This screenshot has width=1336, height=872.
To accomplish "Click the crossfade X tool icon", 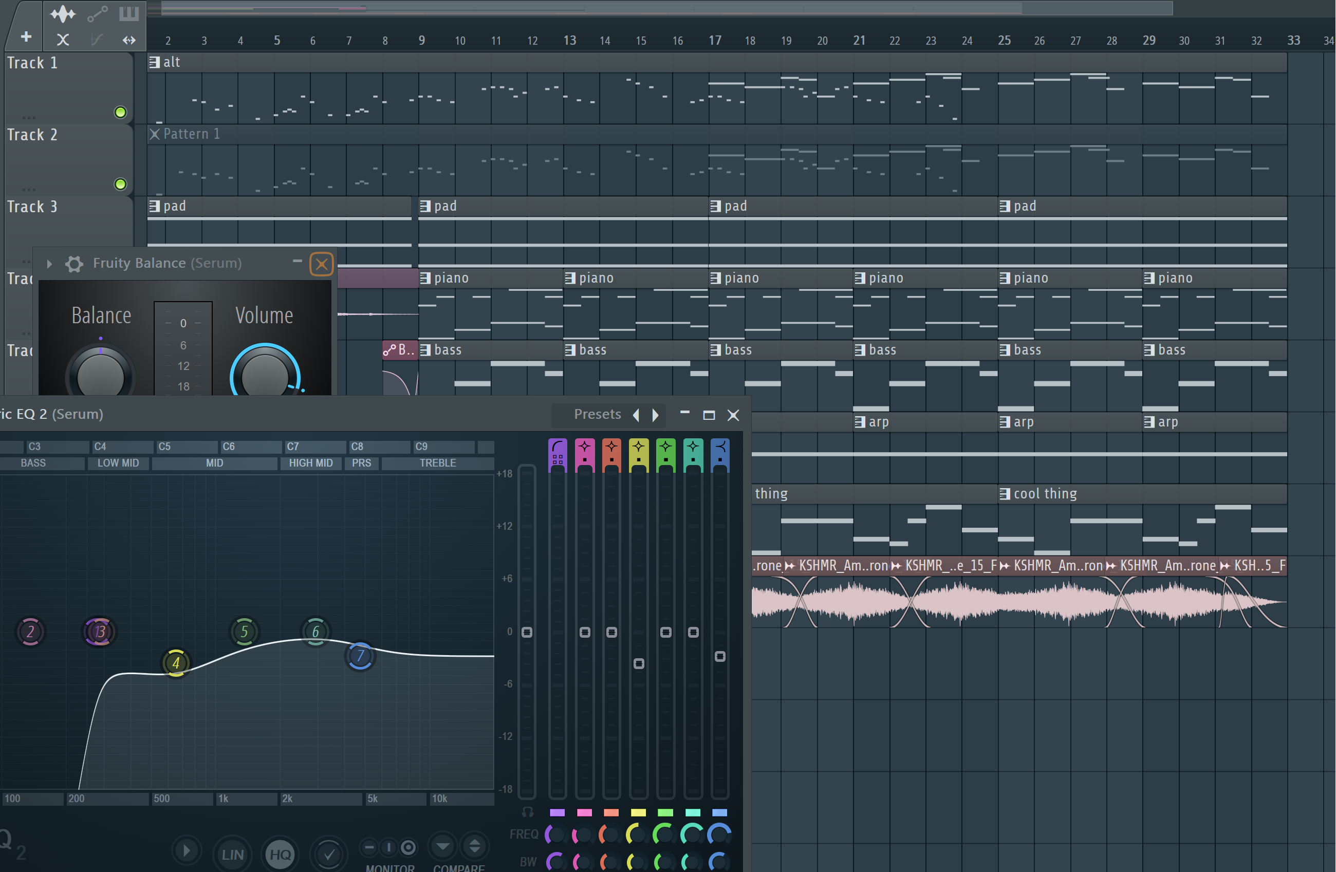I will [63, 40].
